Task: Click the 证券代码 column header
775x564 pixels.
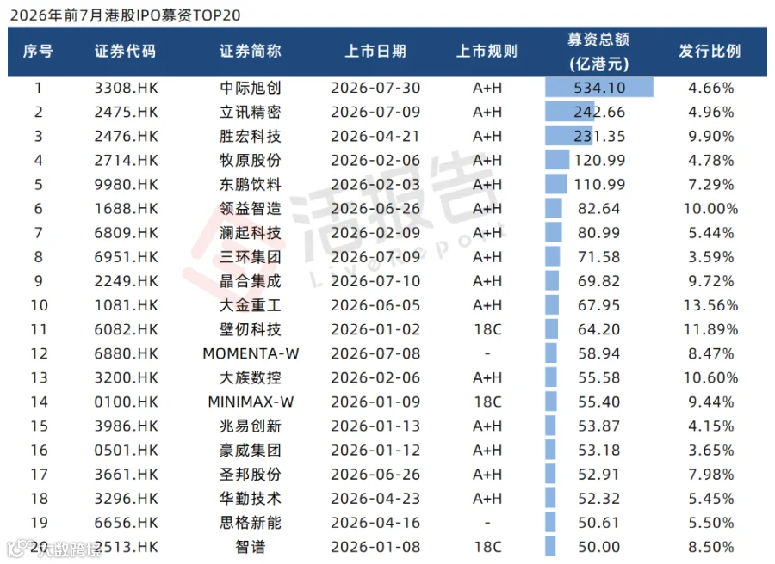Action: pos(126,52)
